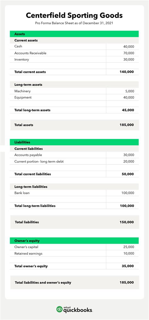
Task: Click the Machinery row label
Action: 22,91
